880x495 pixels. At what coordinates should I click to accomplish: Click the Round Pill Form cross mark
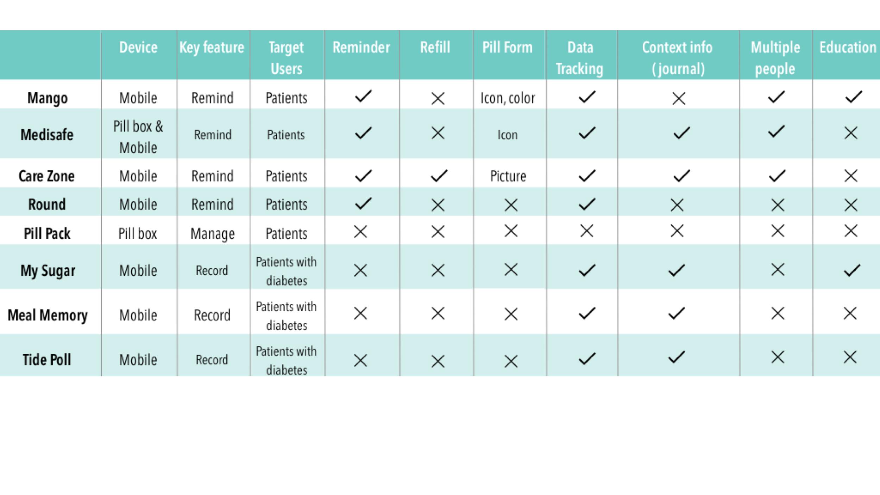tap(511, 205)
